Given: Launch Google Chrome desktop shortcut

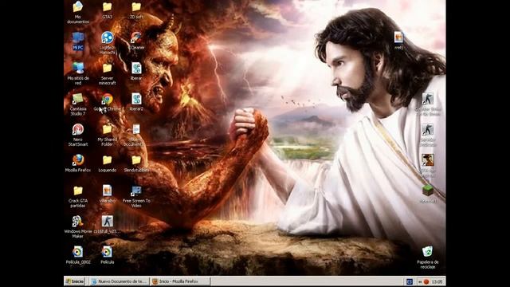Looking at the screenshot, I should point(107,102).
